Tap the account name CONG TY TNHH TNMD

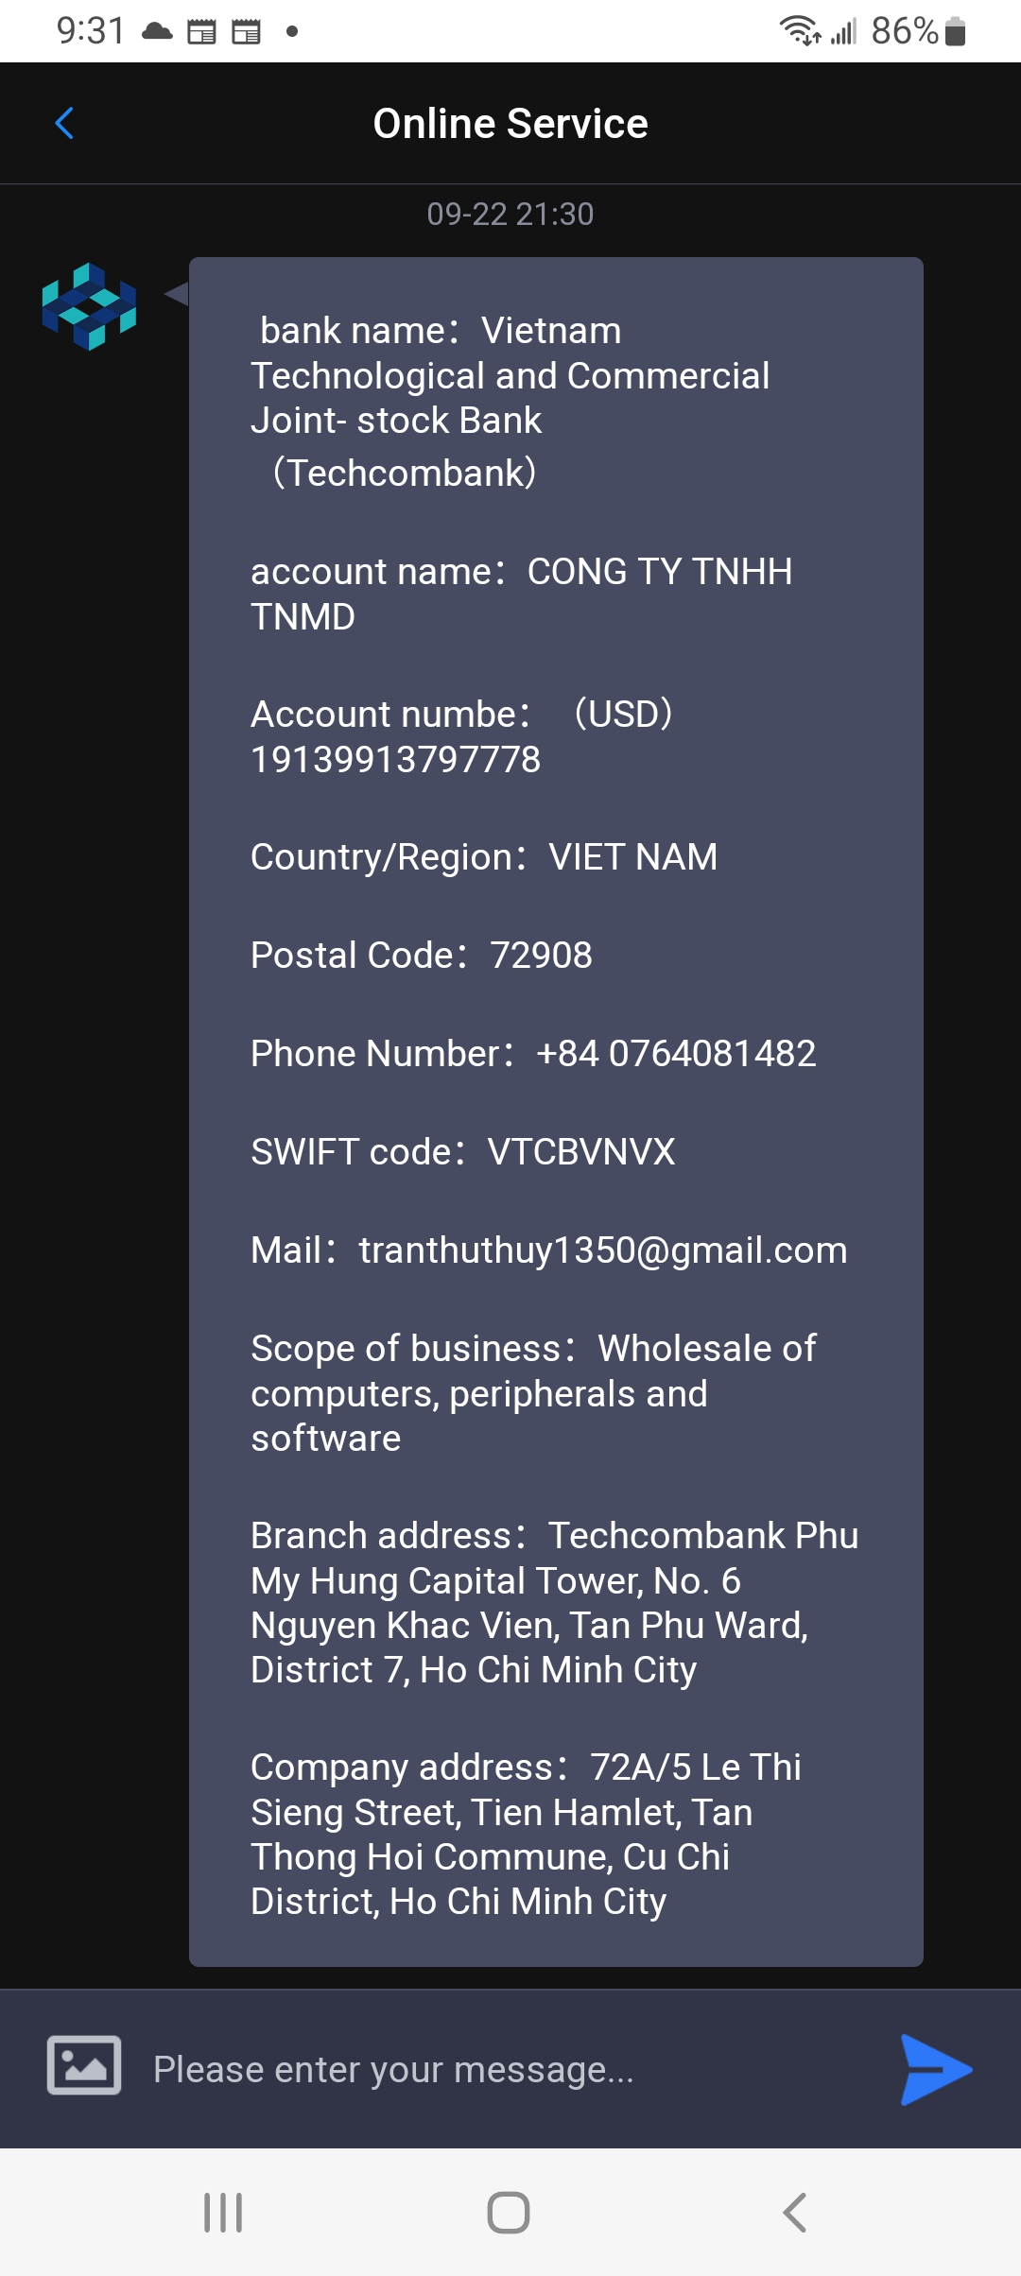tap(521, 594)
